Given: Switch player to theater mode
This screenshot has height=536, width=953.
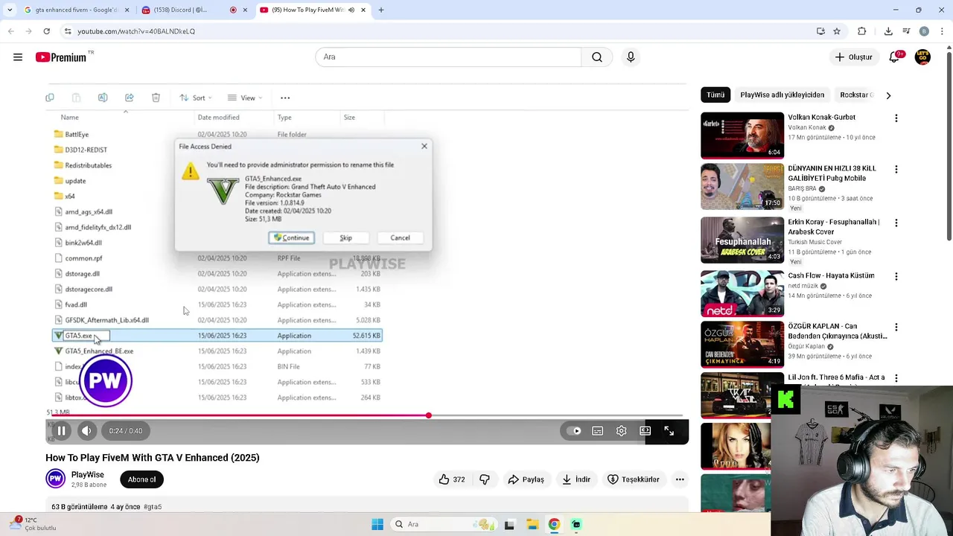Looking at the screenshot, I should pyautogui.click(x=646, y=431).
